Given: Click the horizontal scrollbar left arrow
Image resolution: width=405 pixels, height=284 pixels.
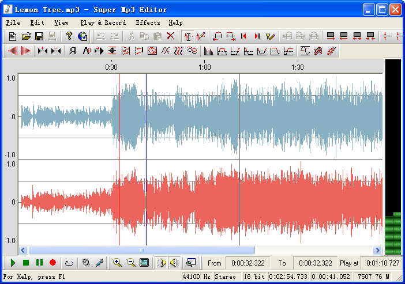Looking at the screenshot, I should (x=23, y=250).
